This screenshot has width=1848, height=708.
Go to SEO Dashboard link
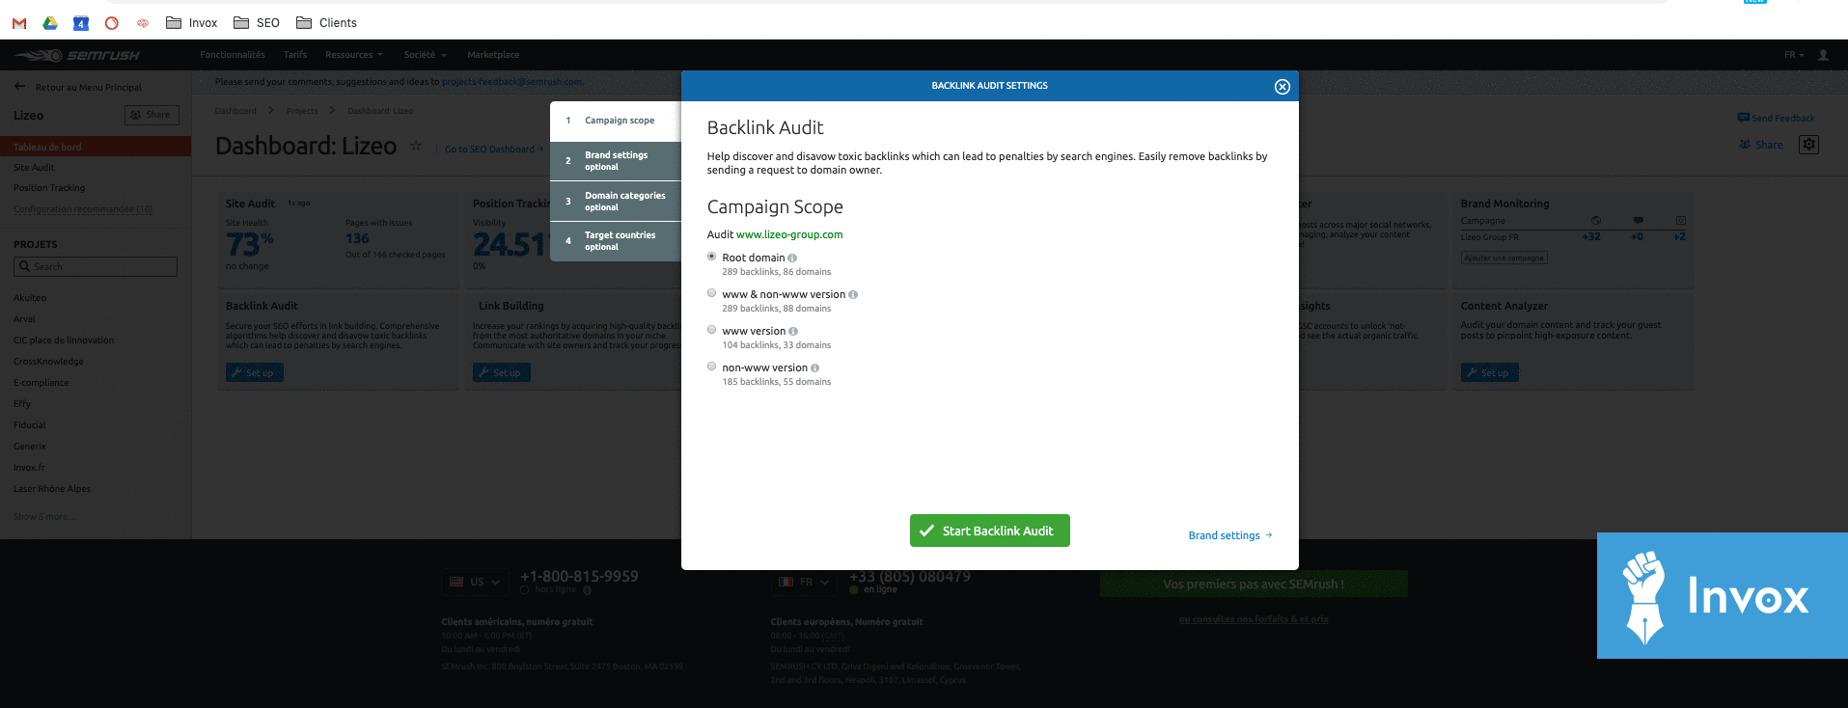coord(494,150)
